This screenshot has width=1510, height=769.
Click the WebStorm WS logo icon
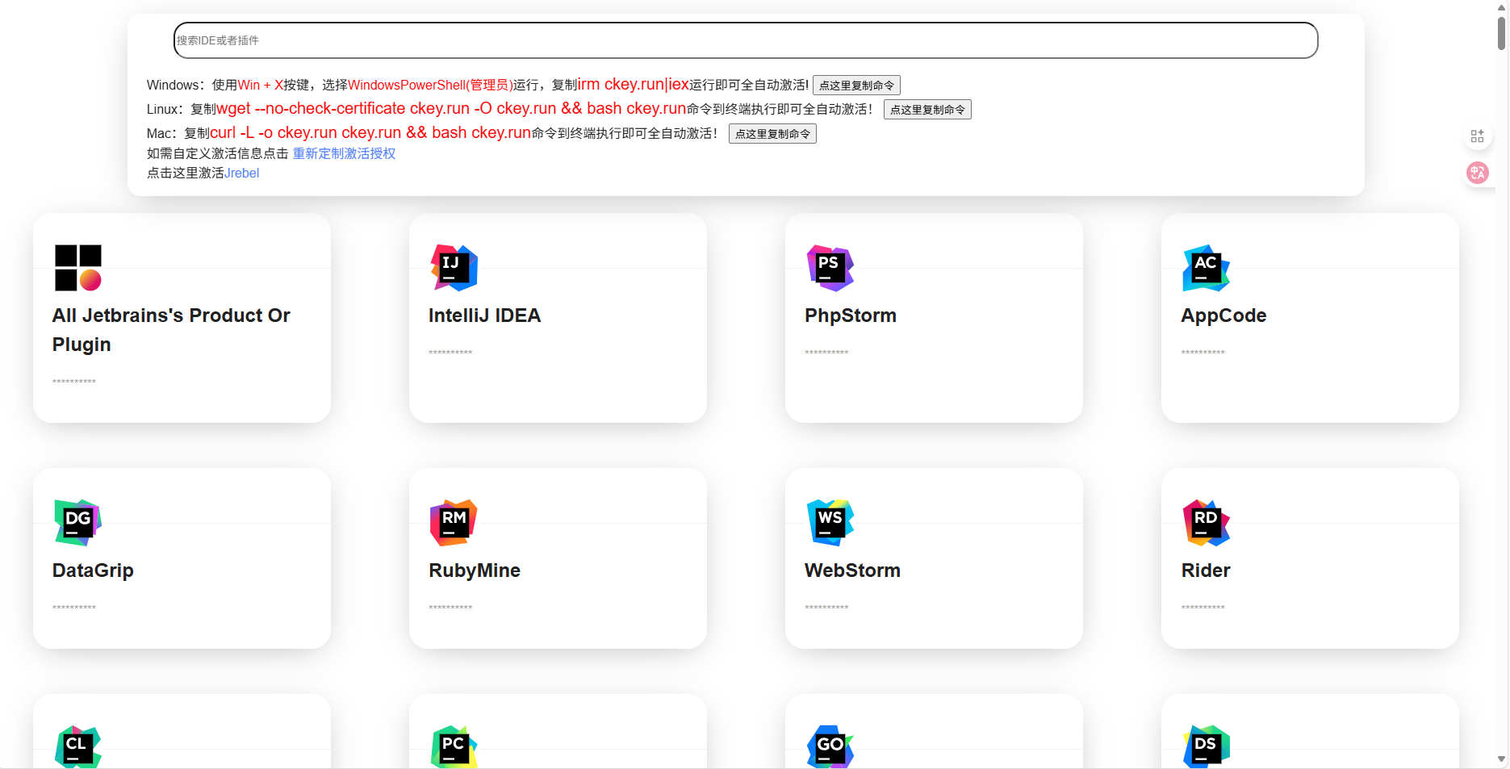pyautogui.click(x=830, y=523)
